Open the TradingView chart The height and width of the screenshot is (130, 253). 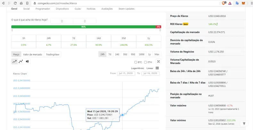click(53, 54)
